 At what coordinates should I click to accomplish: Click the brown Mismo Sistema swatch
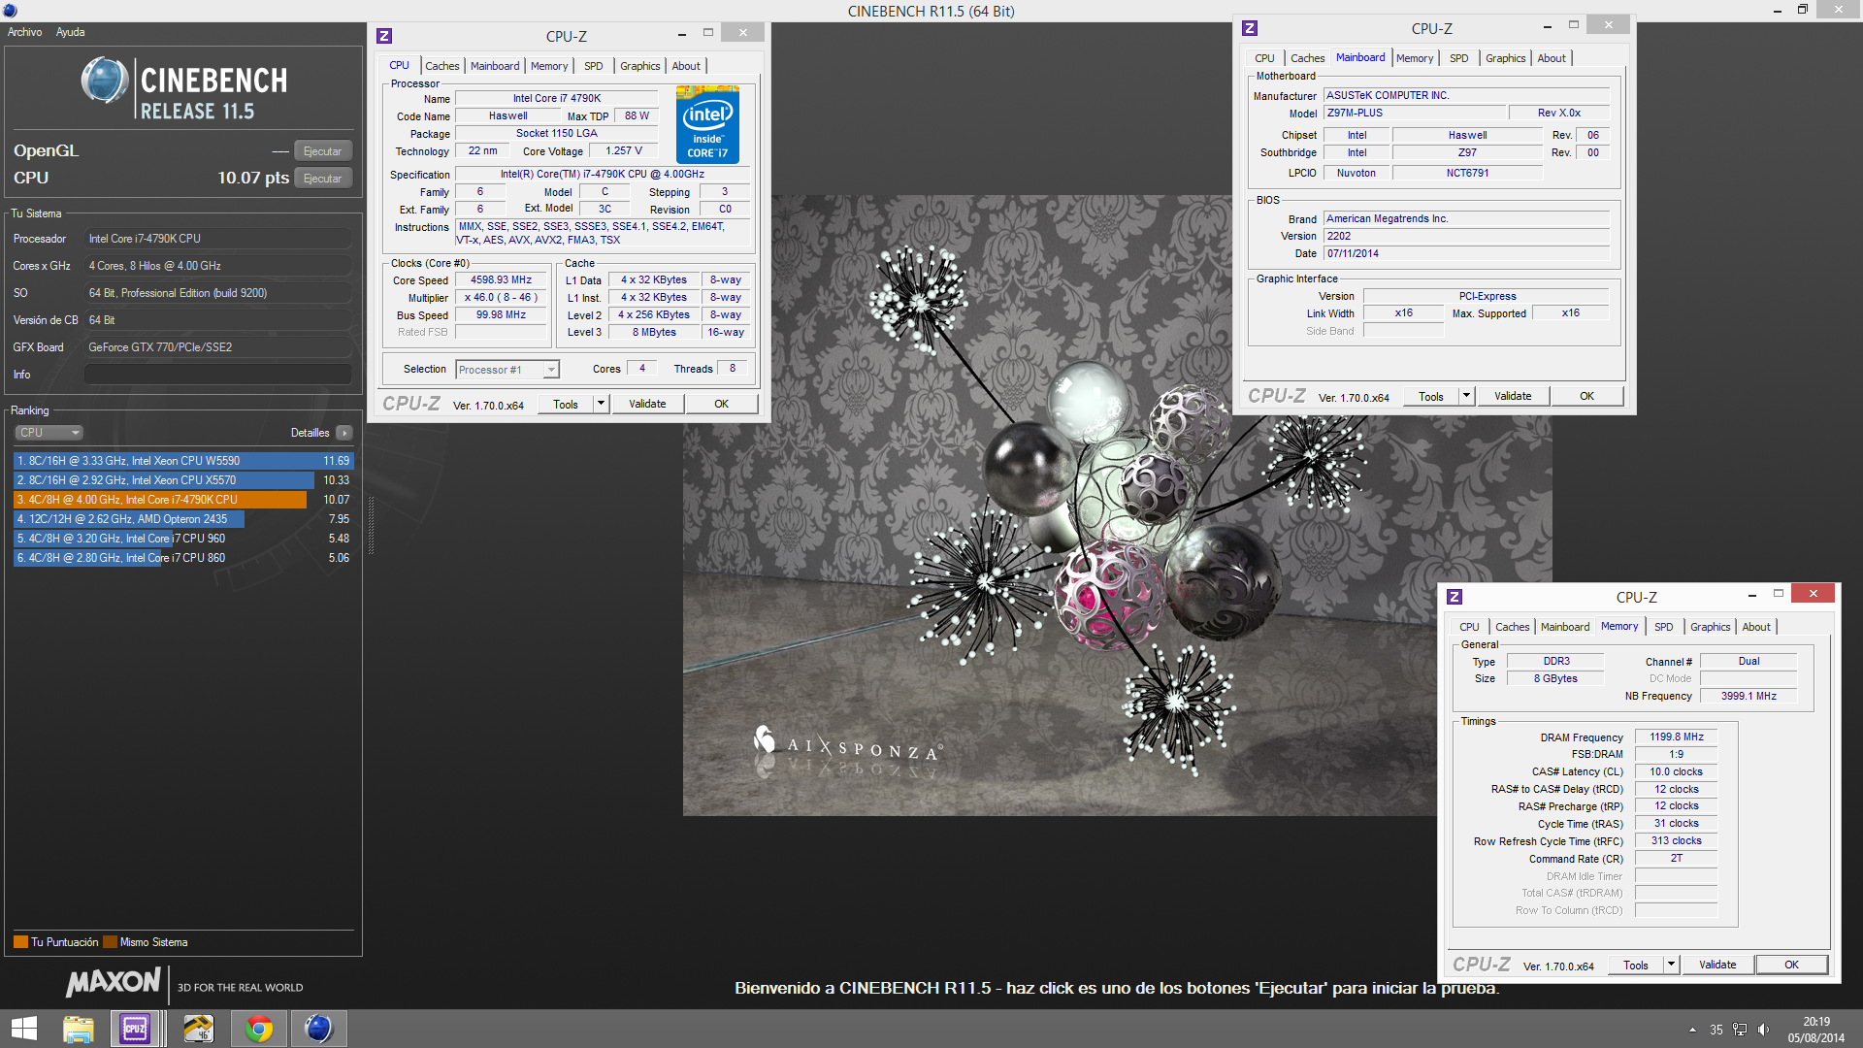tap(110, 942)
